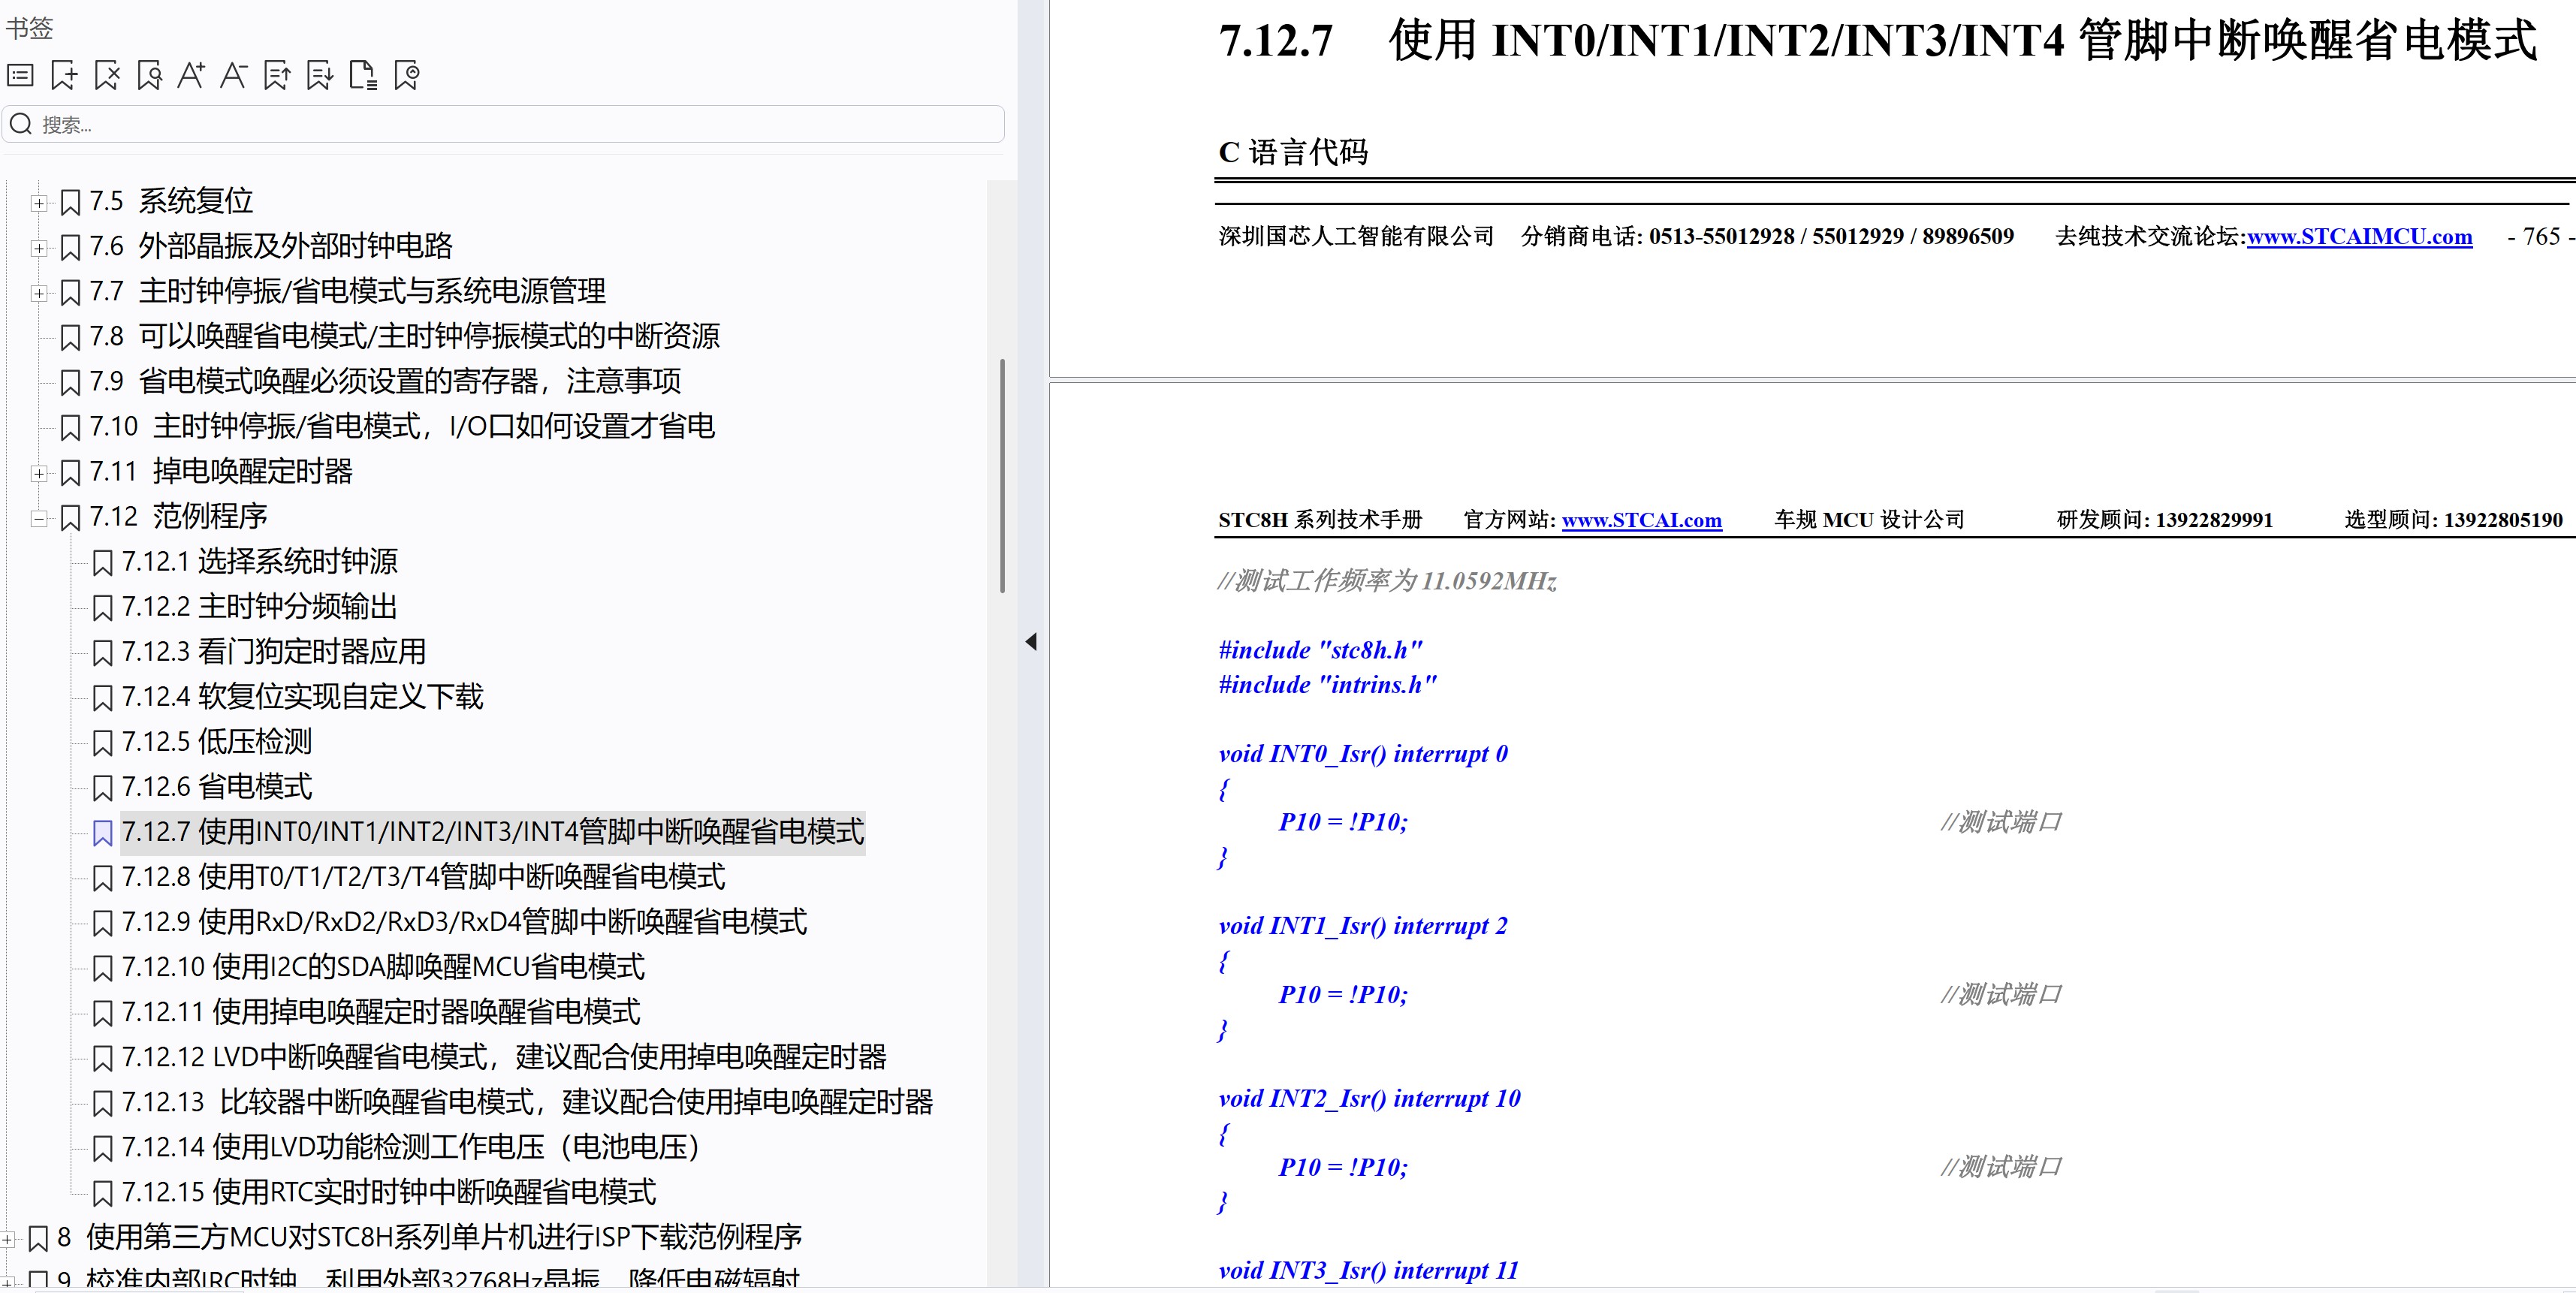Click the line void INT1_Isr() interrupt 2
This screenshot has width=2576, height=1293.
click(1363, 926)
